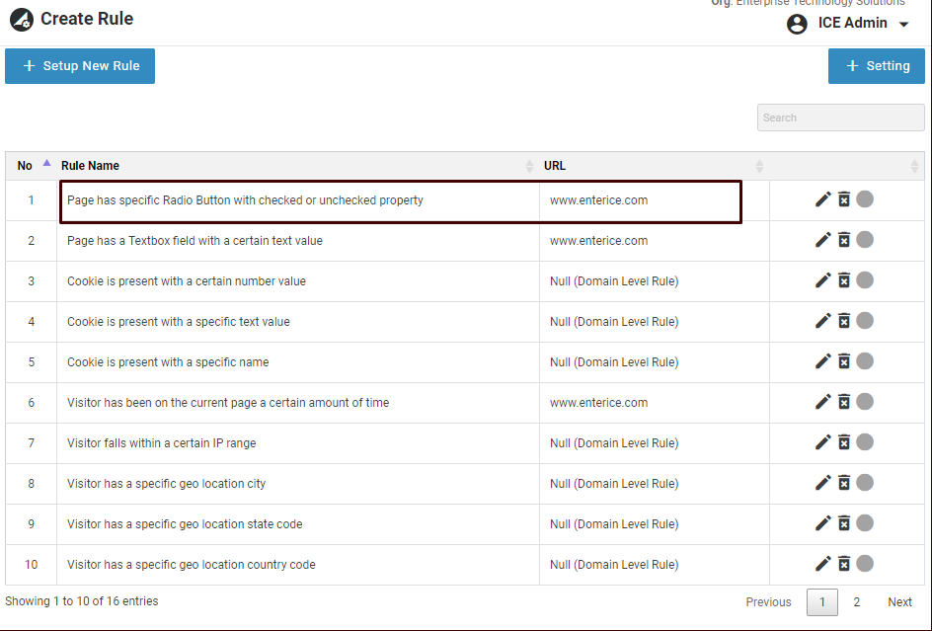932x631 pixels.
Task: Toggle status circle for rule number 5
Action: (865, 361)
